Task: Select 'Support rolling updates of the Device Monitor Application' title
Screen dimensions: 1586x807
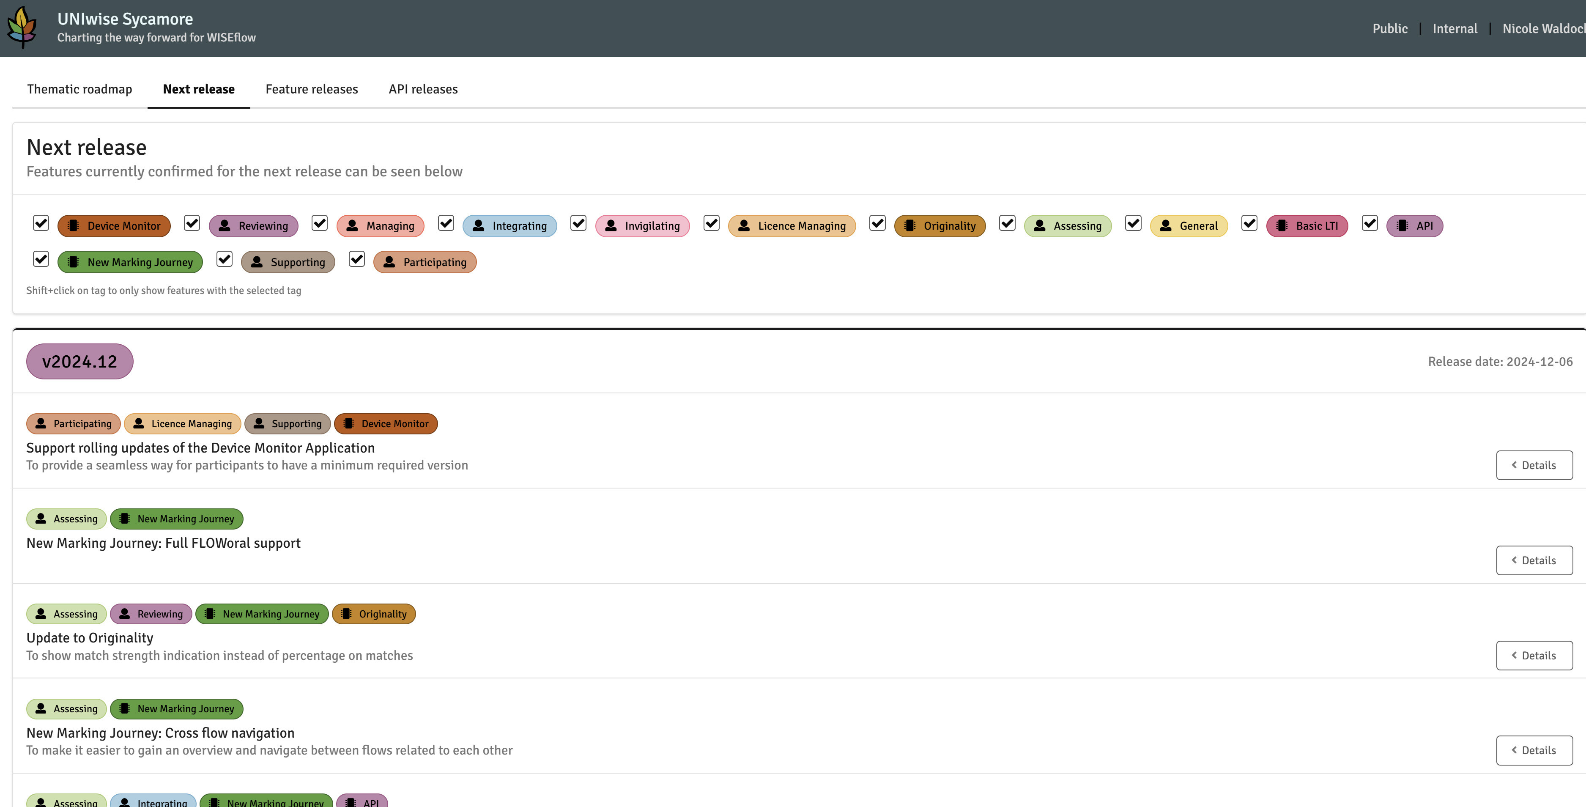Action: (200, 448)
